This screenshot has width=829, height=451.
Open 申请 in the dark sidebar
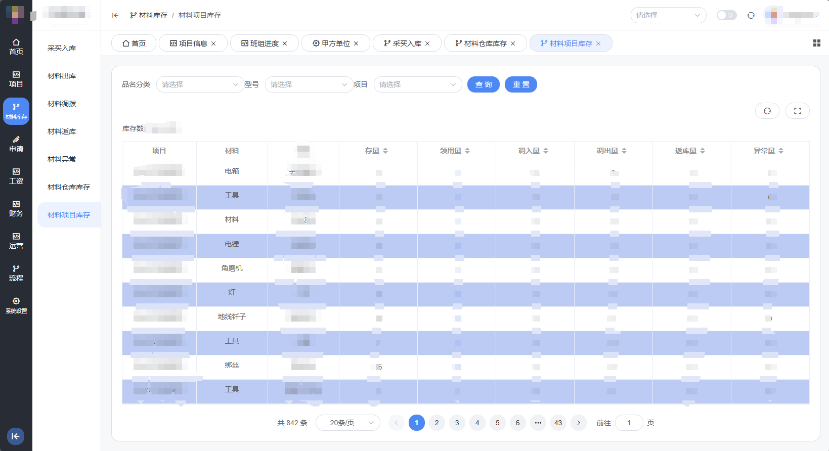pyautogui.click(x=16, y=144)
